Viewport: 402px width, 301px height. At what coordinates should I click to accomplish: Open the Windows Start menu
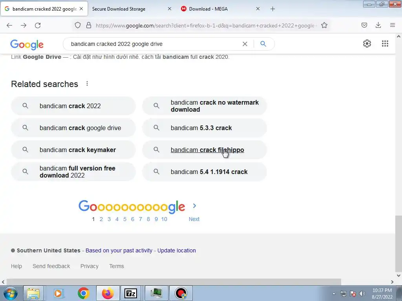coord(11,293)
